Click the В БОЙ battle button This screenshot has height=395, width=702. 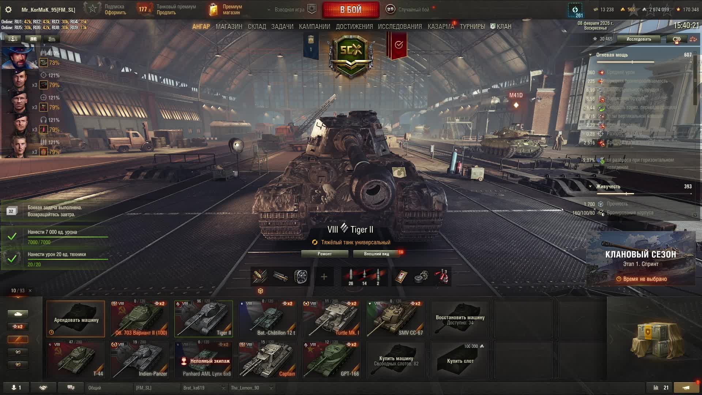coord(351,10)
